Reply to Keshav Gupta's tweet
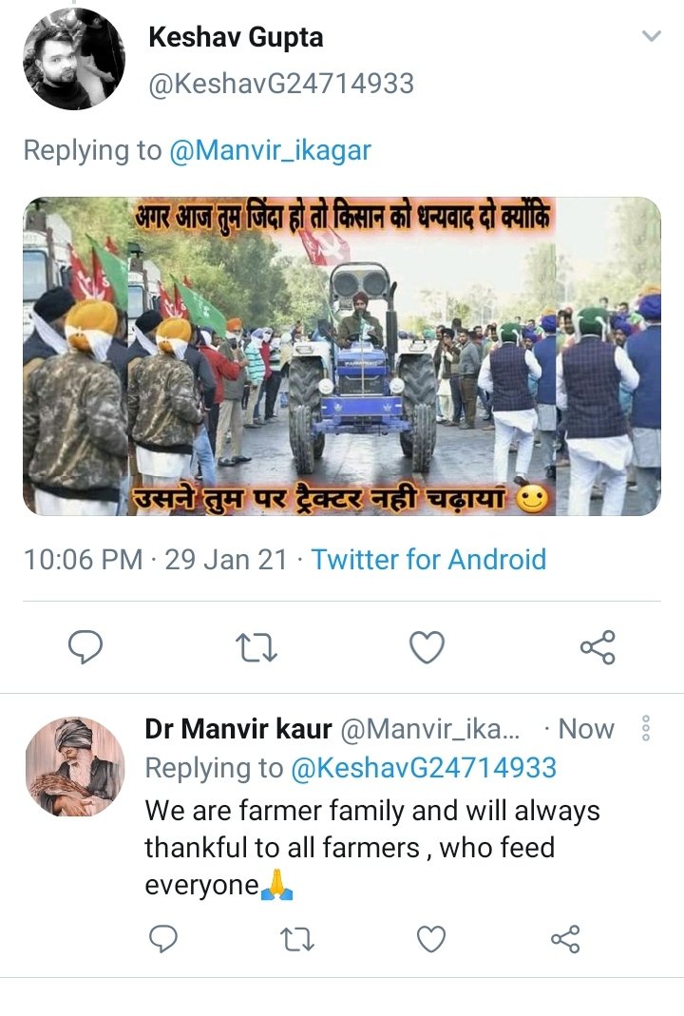 click(85, 646)
